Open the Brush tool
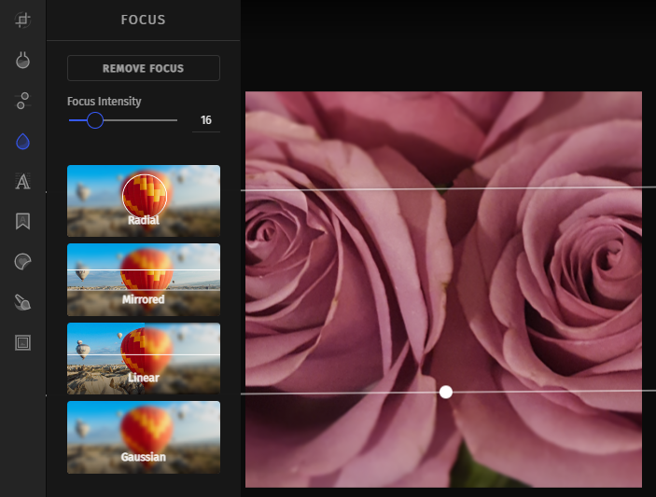Viewport: 656px width, 497px height. point(22,302)
